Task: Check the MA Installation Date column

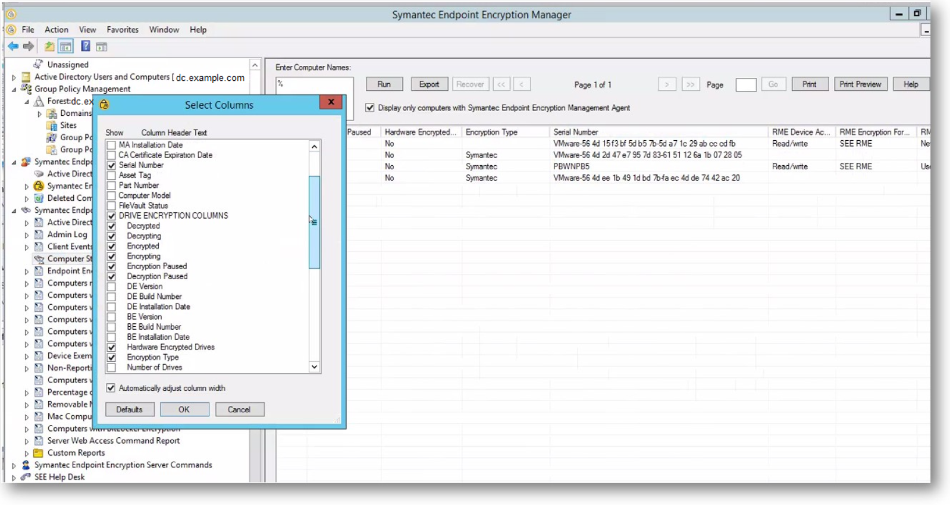Action: [x=111, y=145]
